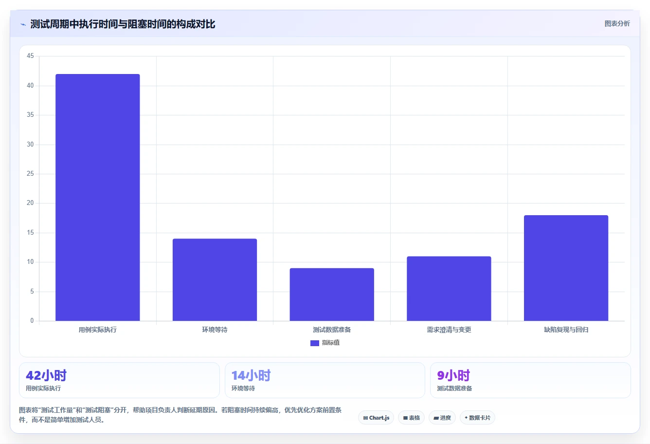Click y-axis value 45

(x=30, y=56)
